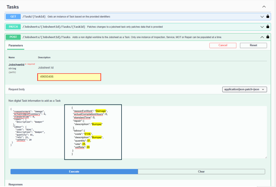Click the GET method badge

coord(13,16)
